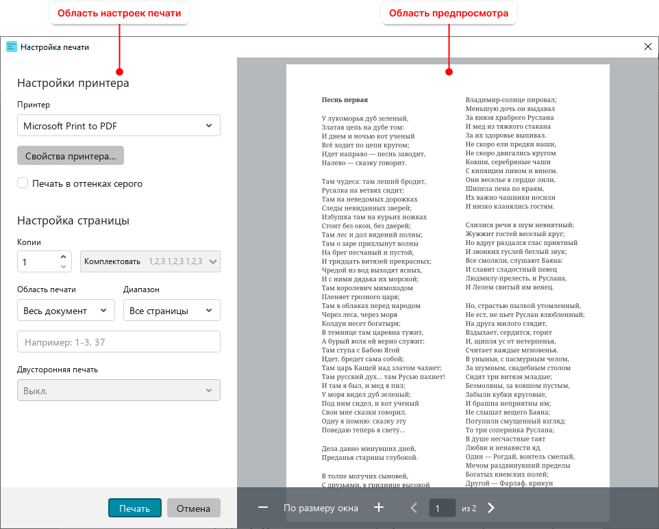
Task: Click the page range field Например: 1-3, 37
Action: [x=119, y=341]
